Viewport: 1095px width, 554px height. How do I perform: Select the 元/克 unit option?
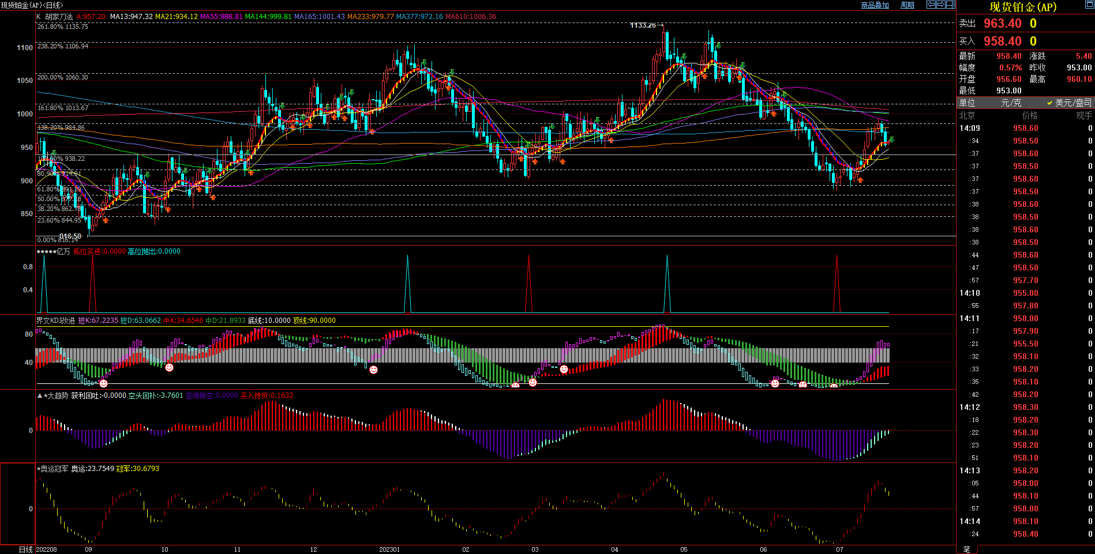1011,103
